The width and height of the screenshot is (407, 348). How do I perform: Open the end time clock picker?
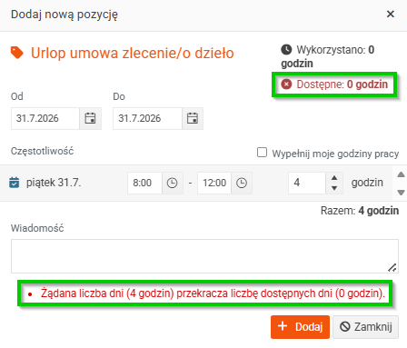[x=242, y=183]
